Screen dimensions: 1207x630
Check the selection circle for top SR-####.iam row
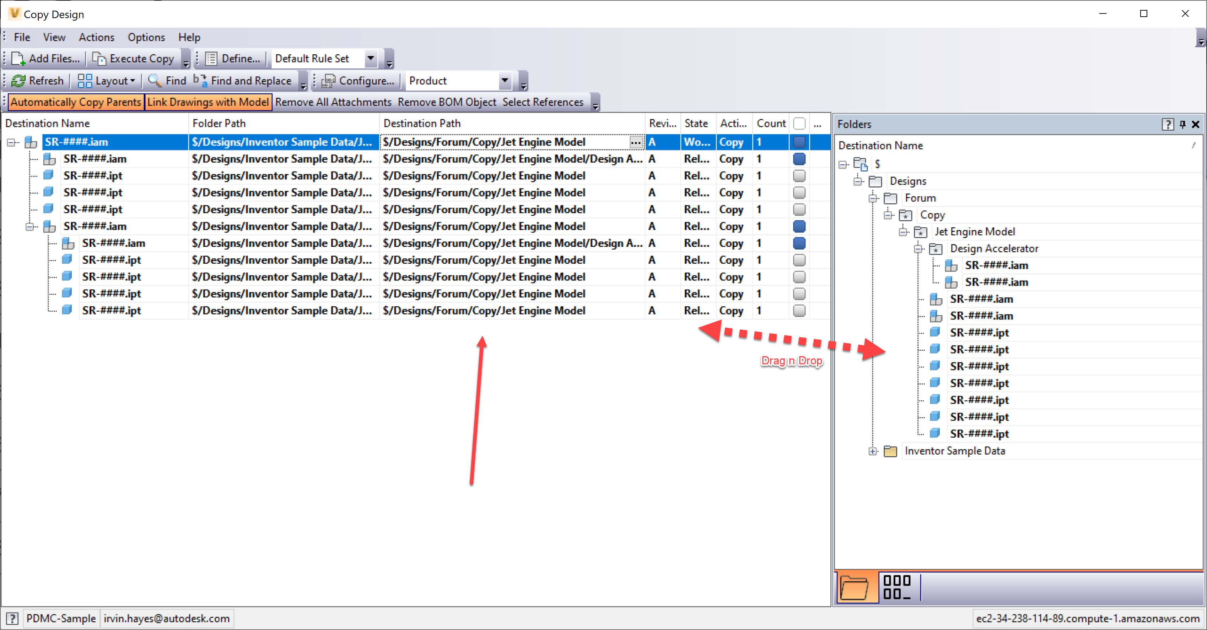(x=799, y=142)
